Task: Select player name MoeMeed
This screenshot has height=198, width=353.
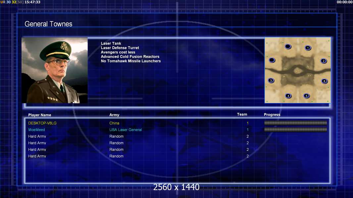Action: coord(36,130)
